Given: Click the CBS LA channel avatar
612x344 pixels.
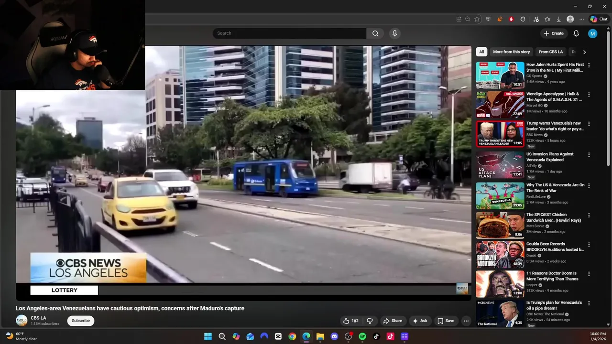Looking at the screenshot, I should [x=22, y=321].
